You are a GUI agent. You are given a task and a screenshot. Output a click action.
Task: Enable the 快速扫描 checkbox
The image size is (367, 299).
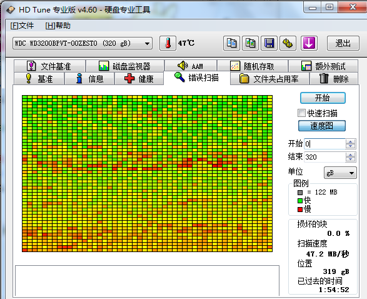point(301,113)
